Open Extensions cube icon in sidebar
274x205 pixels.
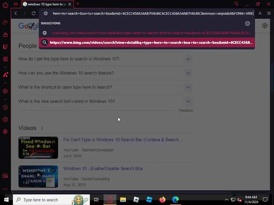point(5,119)
